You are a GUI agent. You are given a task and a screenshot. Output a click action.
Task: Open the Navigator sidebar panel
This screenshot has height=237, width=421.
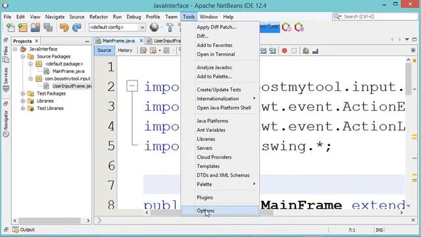click(x=6, y=123)
